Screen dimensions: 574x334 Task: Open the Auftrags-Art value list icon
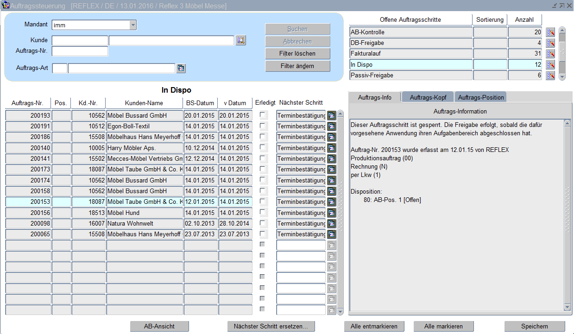coord(181,69)
